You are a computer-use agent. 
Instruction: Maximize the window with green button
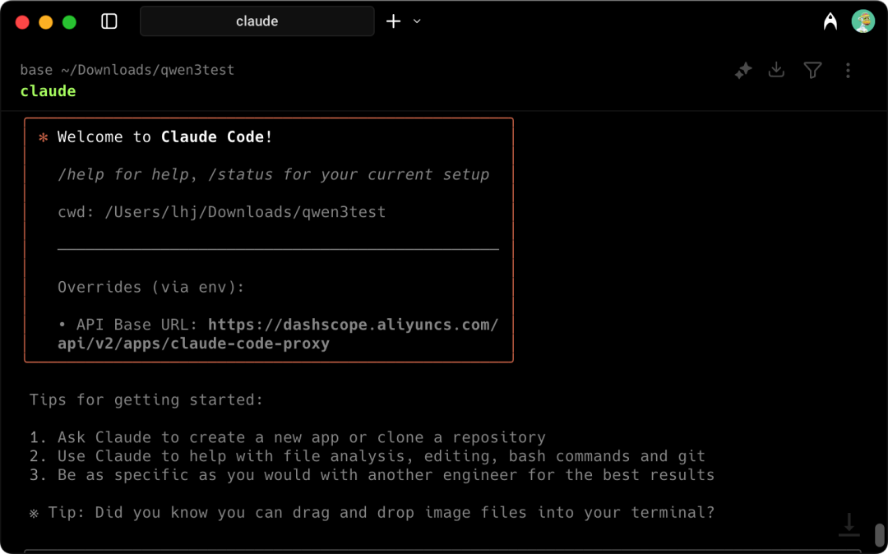(x=70, y=22)
